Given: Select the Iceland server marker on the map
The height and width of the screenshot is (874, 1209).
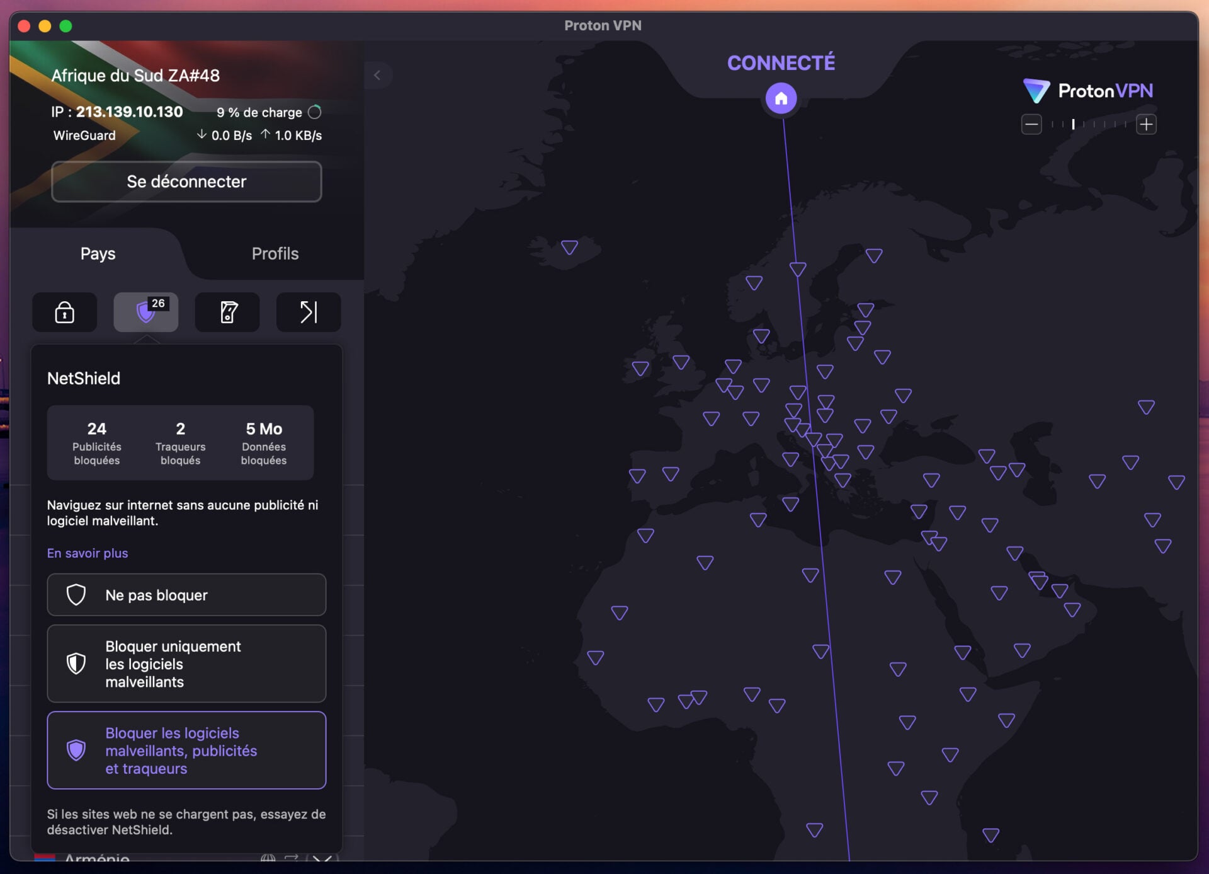Looking at the screenshot, I should coord(569,247).
